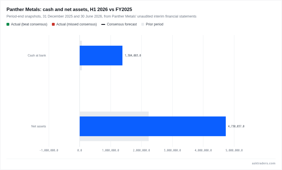Select the blue Net assets bar

(x=153, y=126)
